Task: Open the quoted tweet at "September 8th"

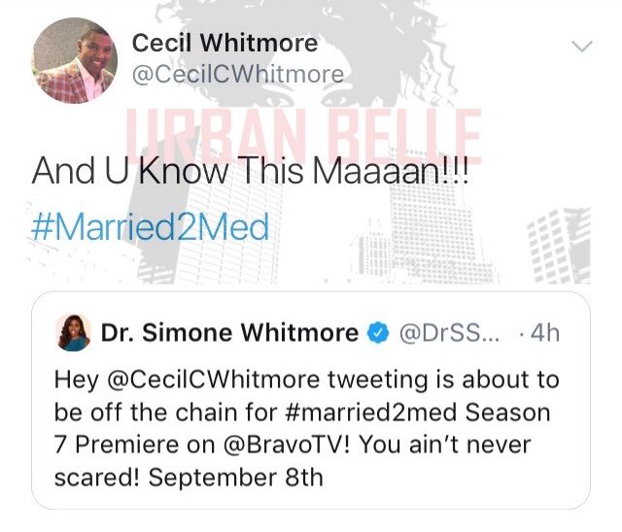Action: (x=235, y=477)
